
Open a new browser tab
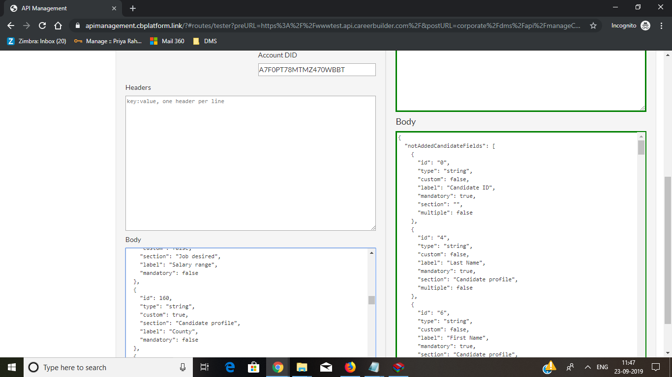(x=133, y=8)
